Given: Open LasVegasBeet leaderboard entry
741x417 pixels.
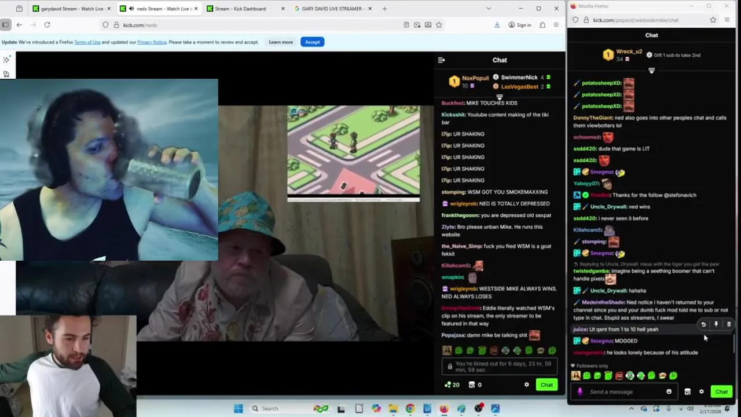Looking at the screenshot, I should (521, 87).
